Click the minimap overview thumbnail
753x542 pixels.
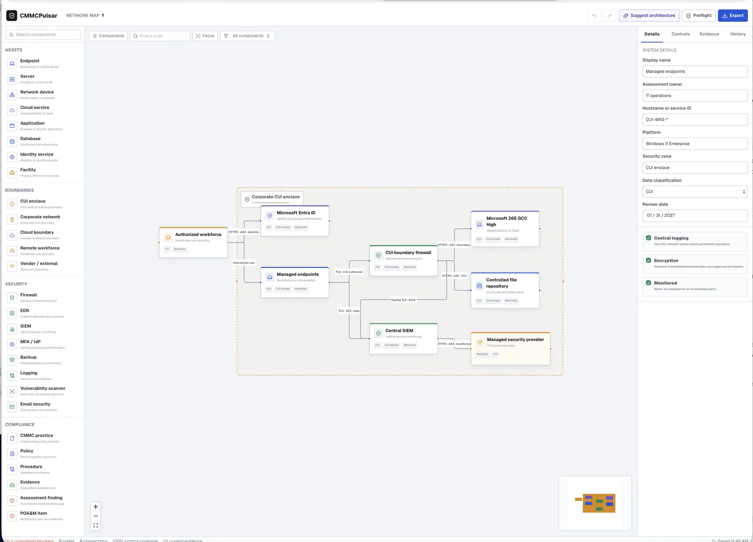coord(595,503)
